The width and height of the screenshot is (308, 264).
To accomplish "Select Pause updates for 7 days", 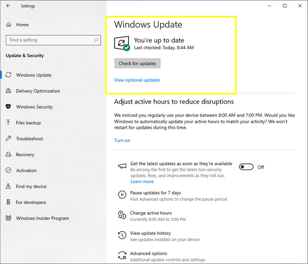I will (x=156, y=193).
